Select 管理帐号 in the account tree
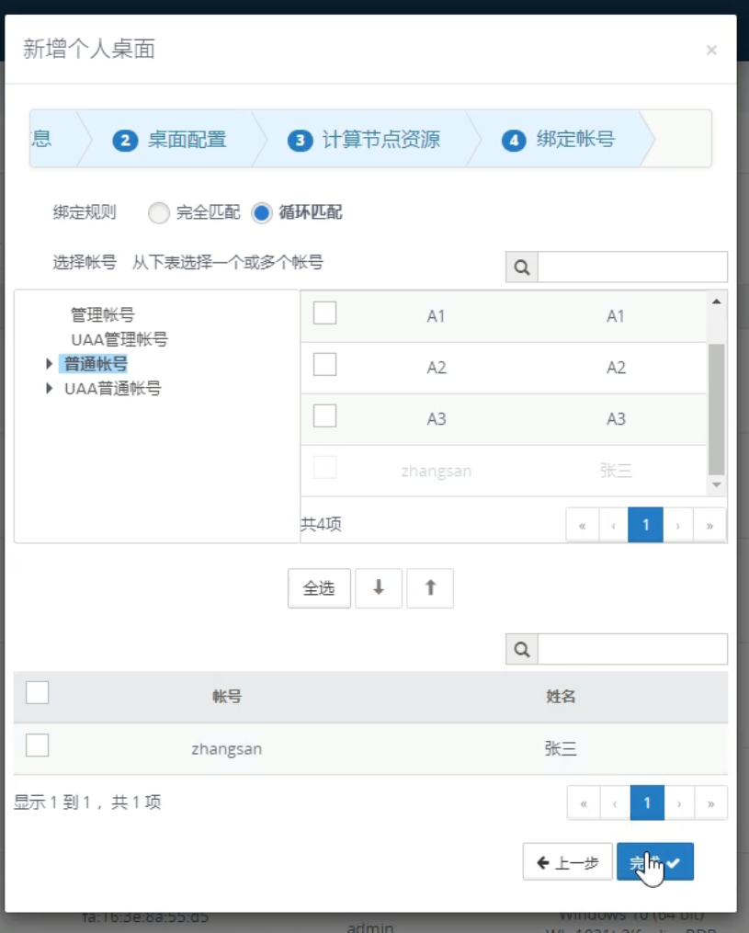This screenshot has height=933, width=749. pos(102,315)
